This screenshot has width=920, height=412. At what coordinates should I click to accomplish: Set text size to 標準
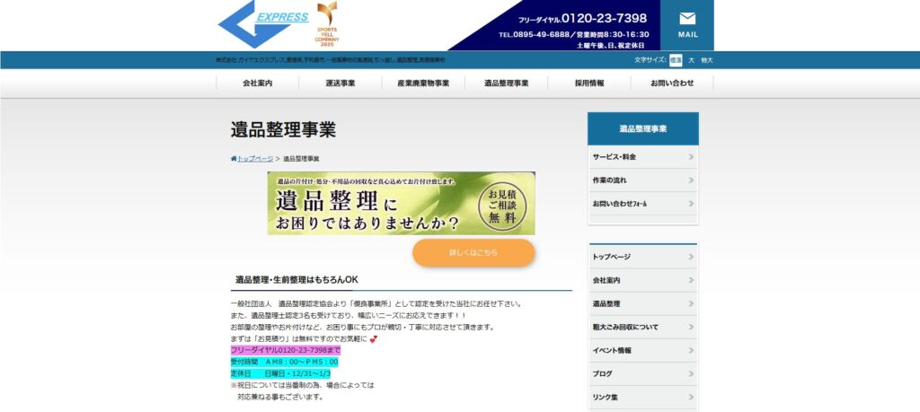(676, 60)
